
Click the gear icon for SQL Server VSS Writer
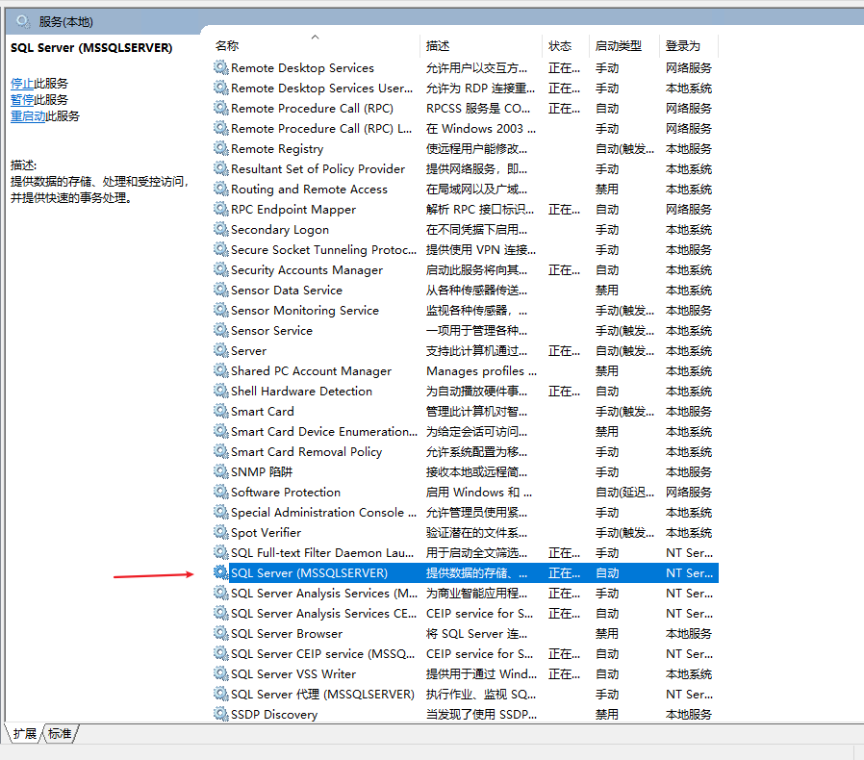[x=221, y=674]
